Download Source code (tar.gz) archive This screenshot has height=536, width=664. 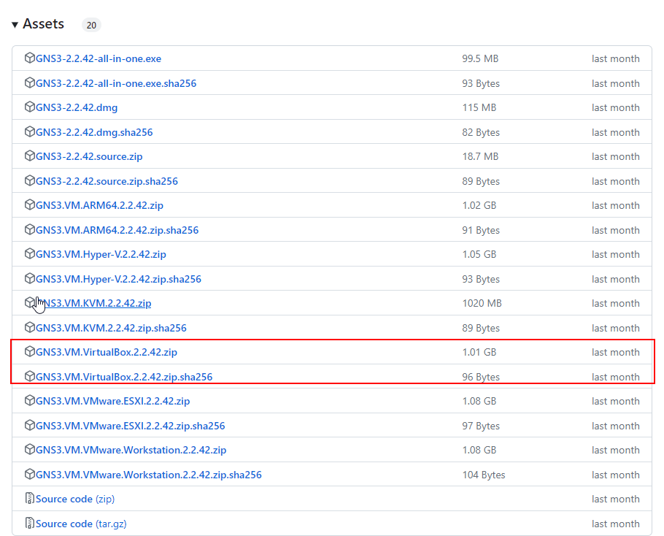(x=75, y=524)
